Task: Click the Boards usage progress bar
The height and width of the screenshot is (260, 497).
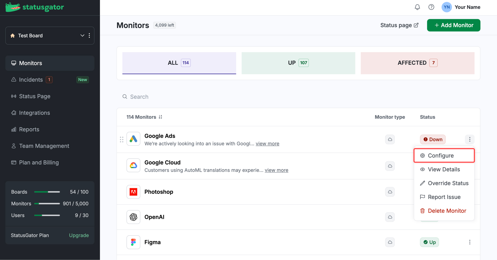Action: [x=47, y=192]
